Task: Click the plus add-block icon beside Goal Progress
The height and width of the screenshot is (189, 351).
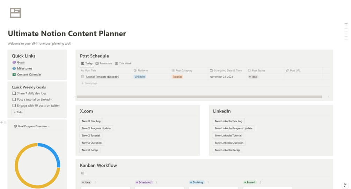Action: (x=1, y=123)
